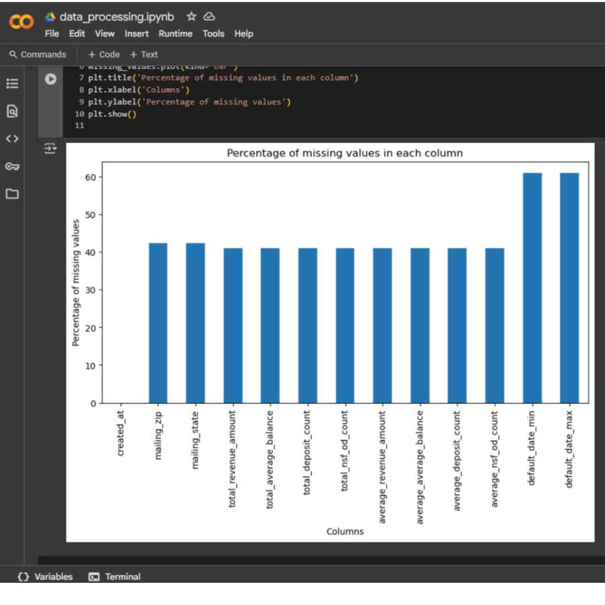Open the Edit menu
605x605 pixels.
point(77,34)
